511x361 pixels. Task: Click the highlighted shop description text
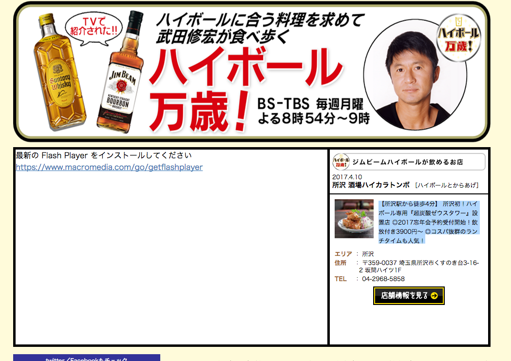point(428,222)
